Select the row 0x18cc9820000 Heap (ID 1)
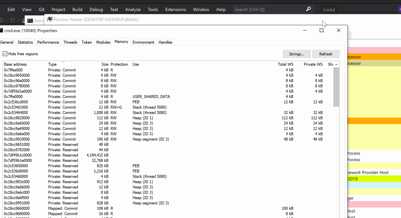 coord(168,118)
